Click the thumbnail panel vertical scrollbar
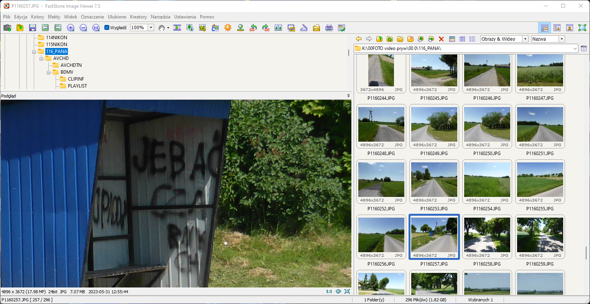Image resolution: width=590 pixels, height=304 pixels. tap(585, 252)
